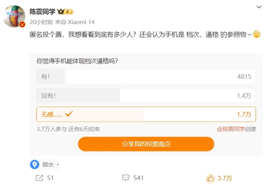Click the 陵水 location tag

pyautogui.click(x=48, y=165)
